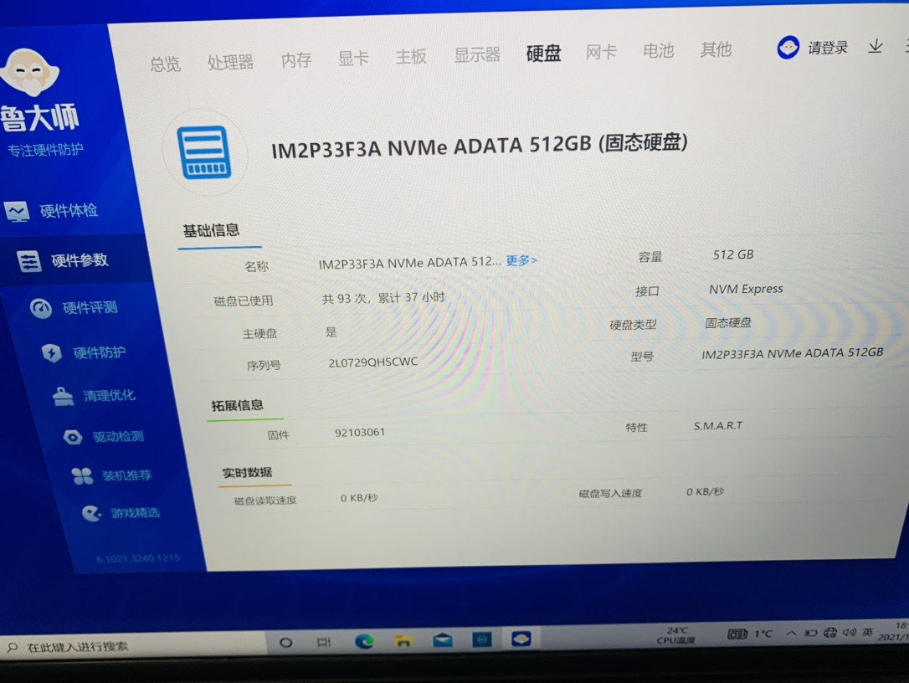Select the 基础信息 section header

coord(211,231)
